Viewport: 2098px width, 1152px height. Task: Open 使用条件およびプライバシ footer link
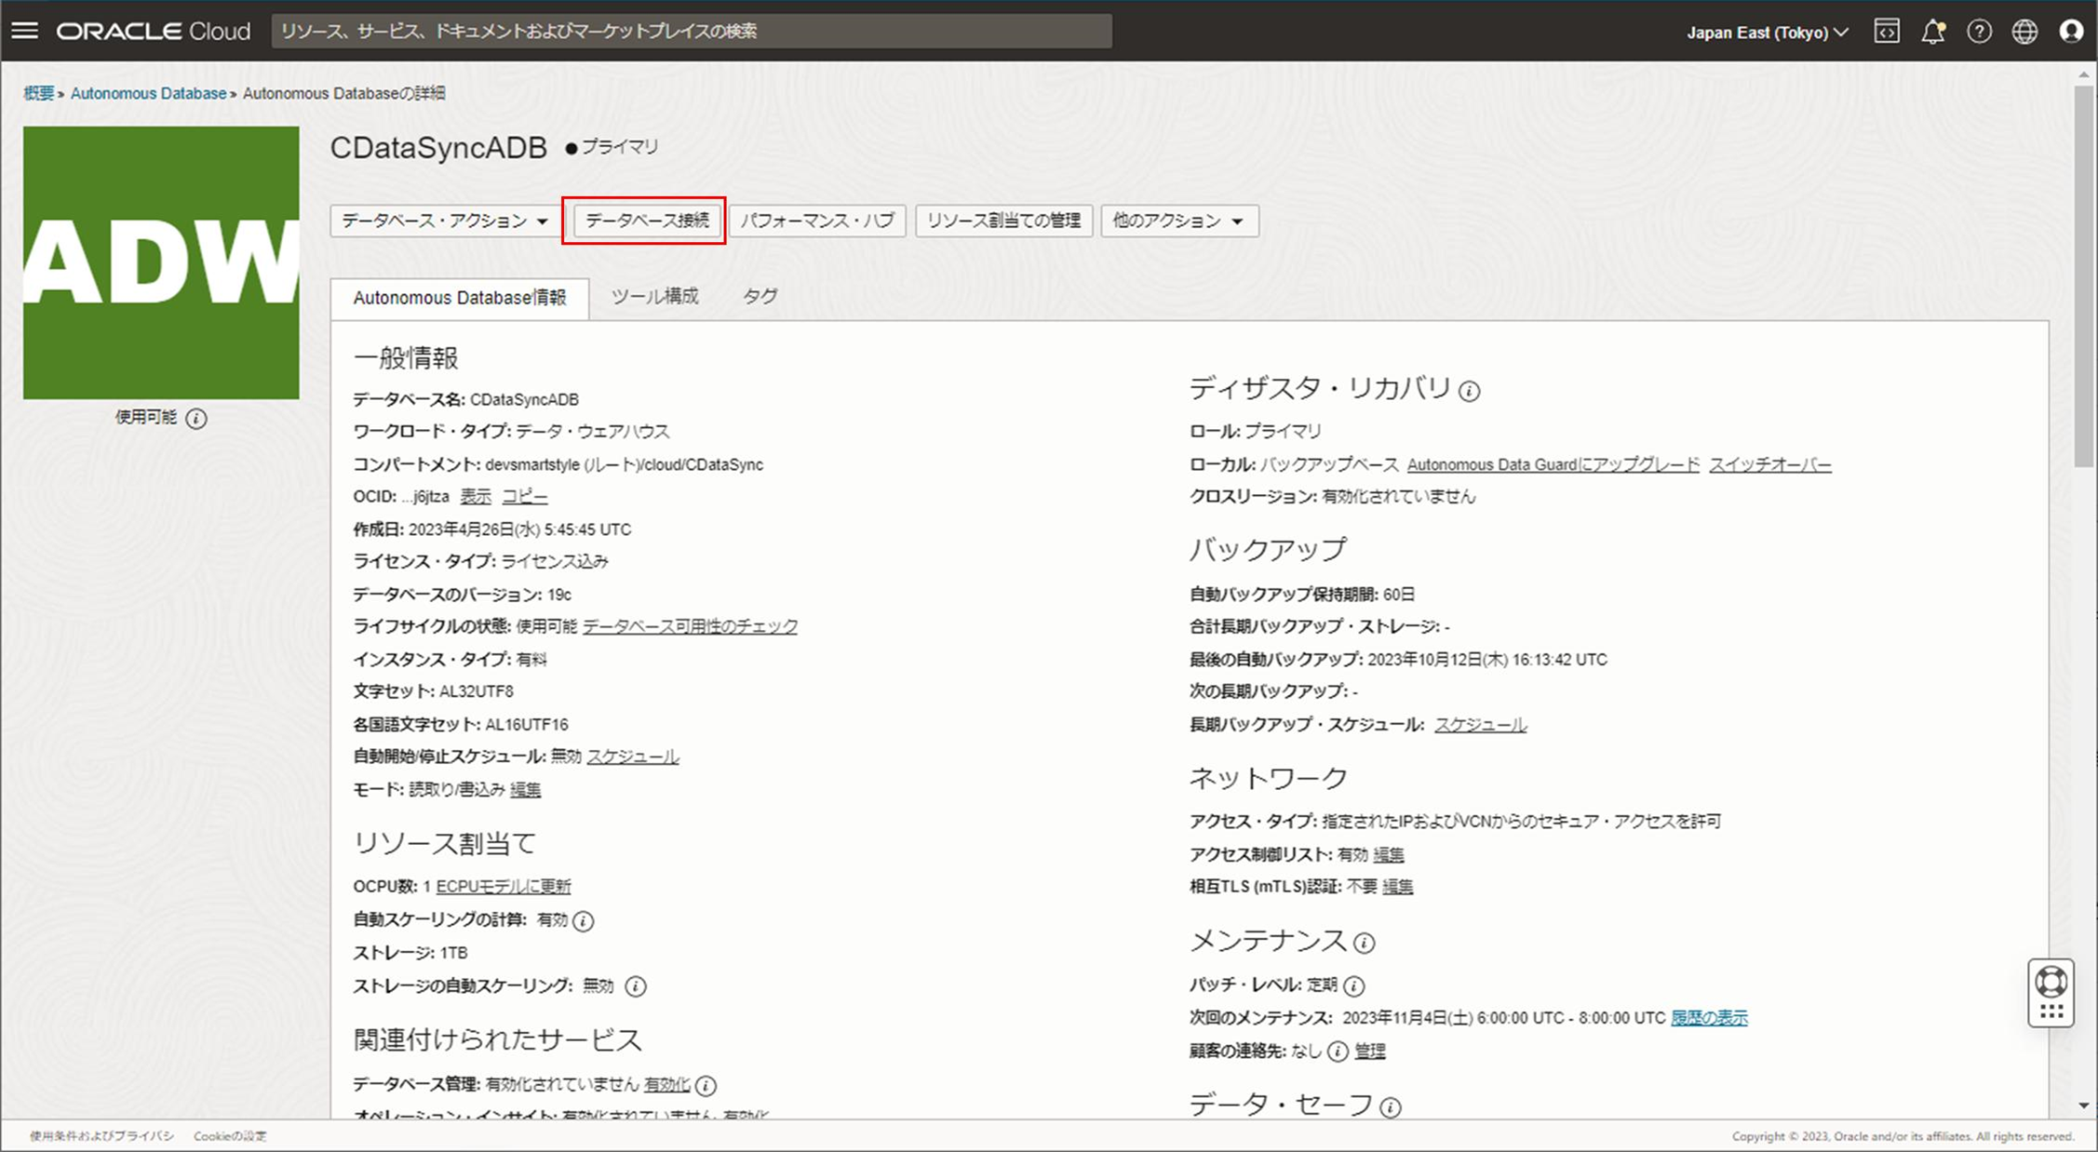pos(101,1136)
